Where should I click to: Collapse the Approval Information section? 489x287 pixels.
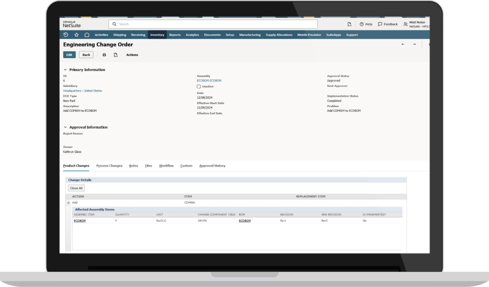[66, 127]
